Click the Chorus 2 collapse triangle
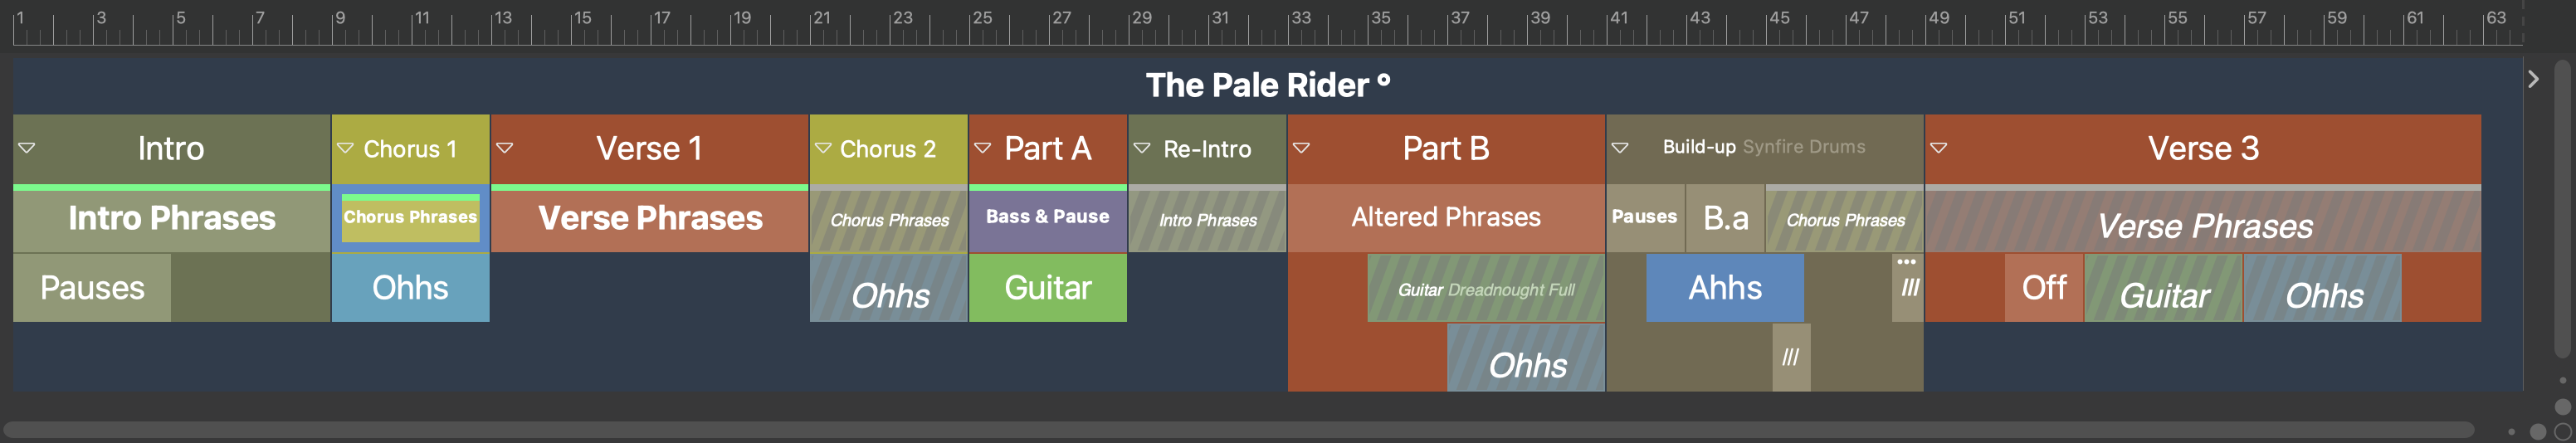The width and height of the screenshot is (2576, 443). tap(823, 148)
